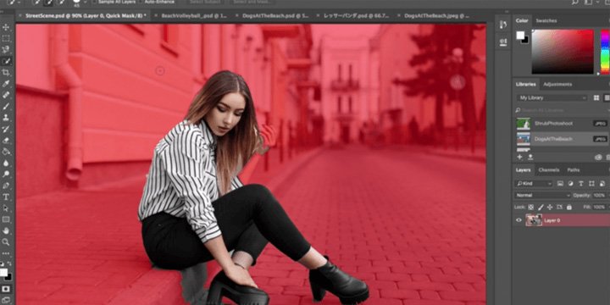Screen dimensions: 610x305
Task: Toggle Quick Mask mode button in toolbar
Action: (x=6, y=289)
